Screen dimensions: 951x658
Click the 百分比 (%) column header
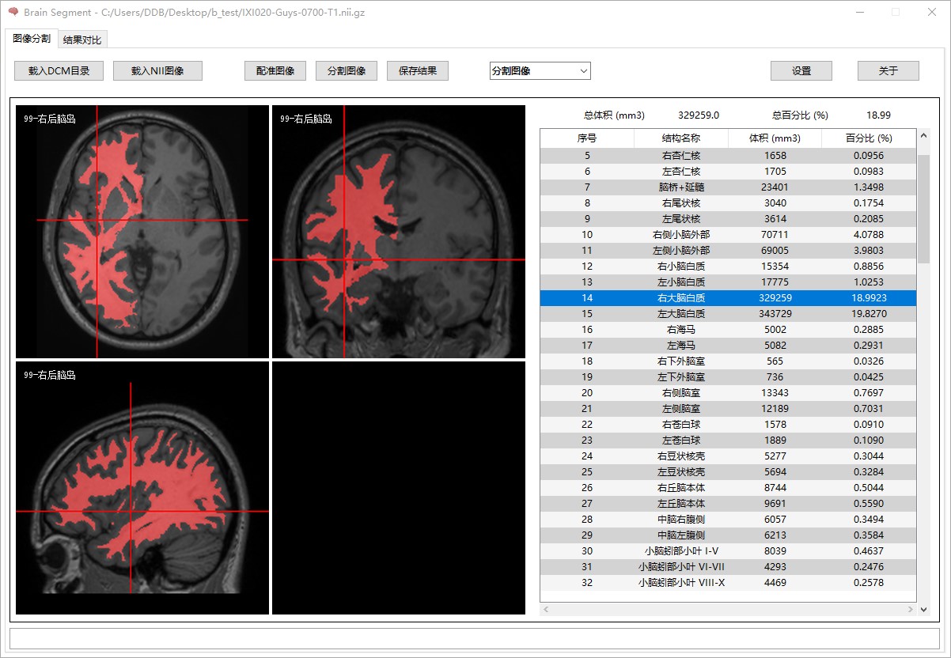coord(869,138)
